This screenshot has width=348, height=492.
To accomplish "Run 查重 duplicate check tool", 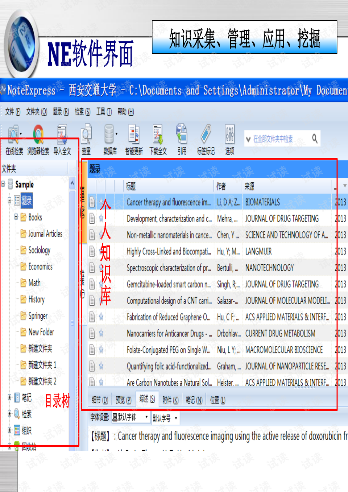I will coord(86,135).
